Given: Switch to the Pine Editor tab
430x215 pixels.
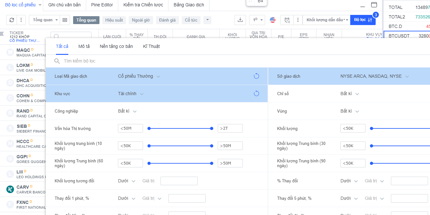Looking at the screenshot, I should [x=102, y=5].
